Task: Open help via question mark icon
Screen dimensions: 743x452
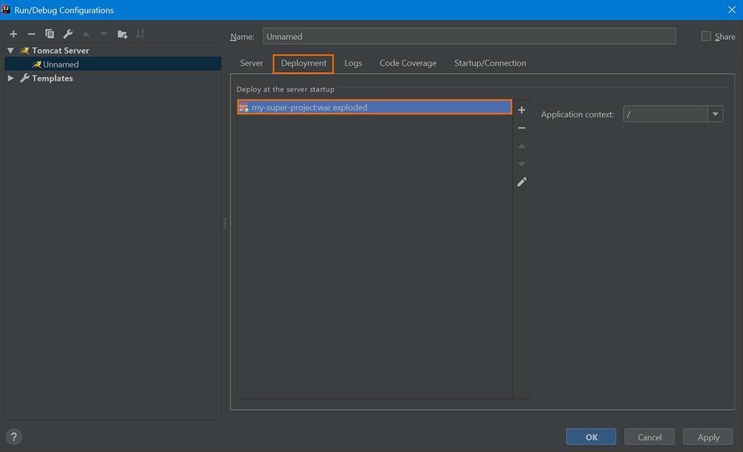Action: [14, 437]
